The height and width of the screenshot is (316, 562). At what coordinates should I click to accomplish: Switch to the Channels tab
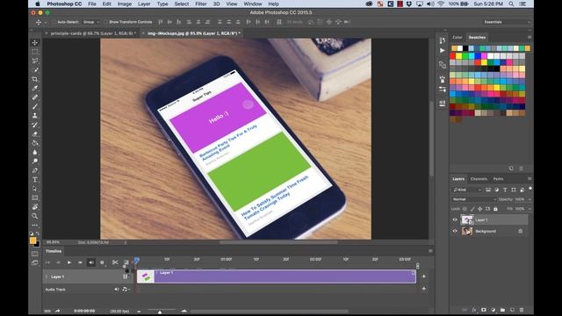pyautogui.click(x=479, y=179)
